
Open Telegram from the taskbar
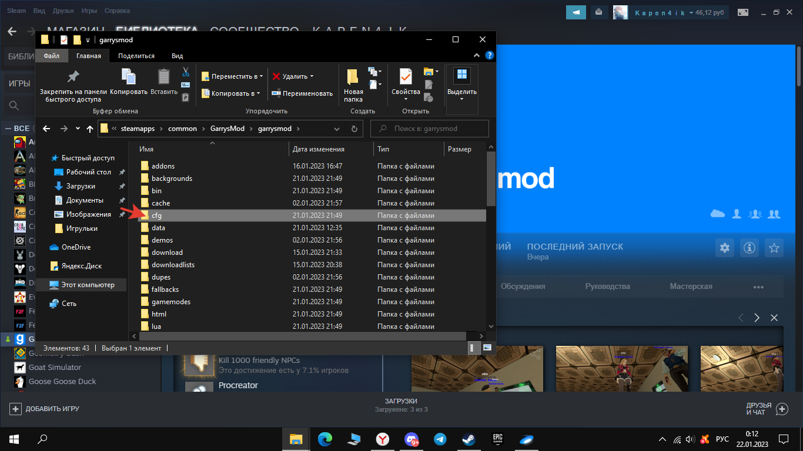[x=440, y=439]
